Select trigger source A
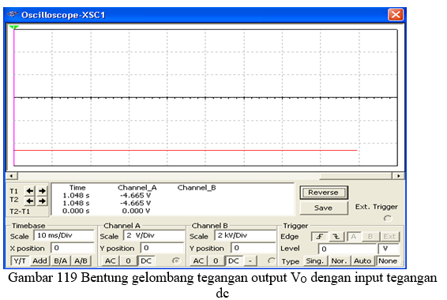447x300 pixels. [x=354, y=237]
